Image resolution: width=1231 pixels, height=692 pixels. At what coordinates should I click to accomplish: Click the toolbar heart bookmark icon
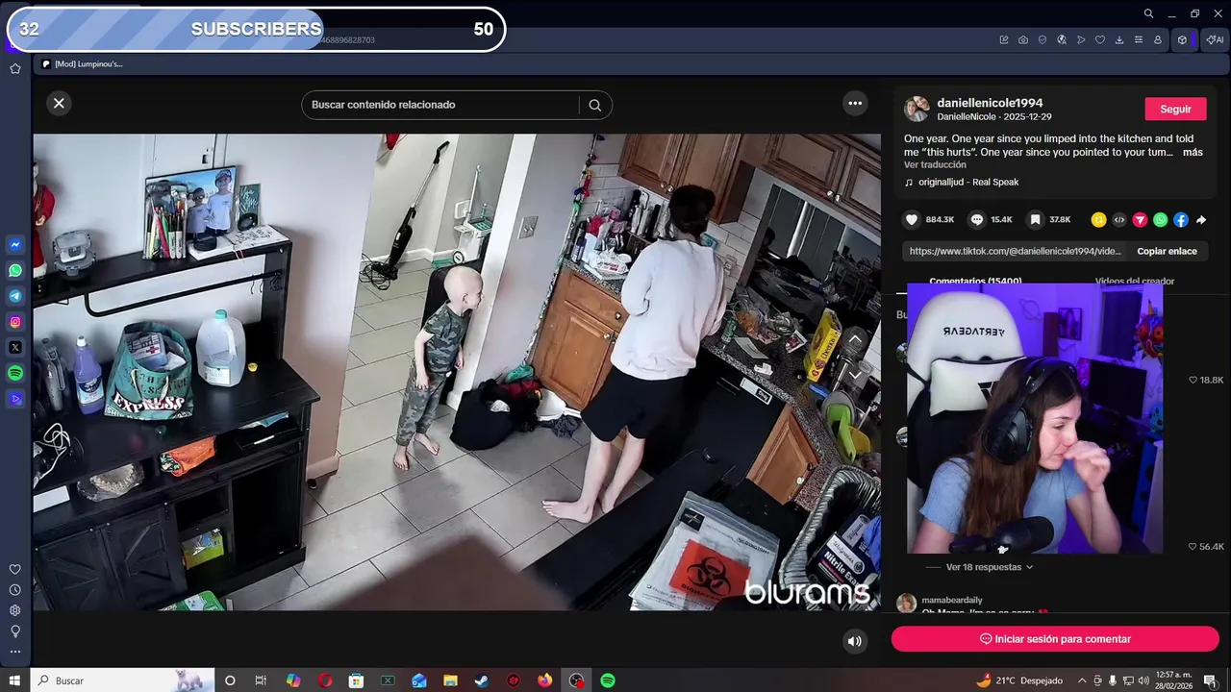point(1100,40)
